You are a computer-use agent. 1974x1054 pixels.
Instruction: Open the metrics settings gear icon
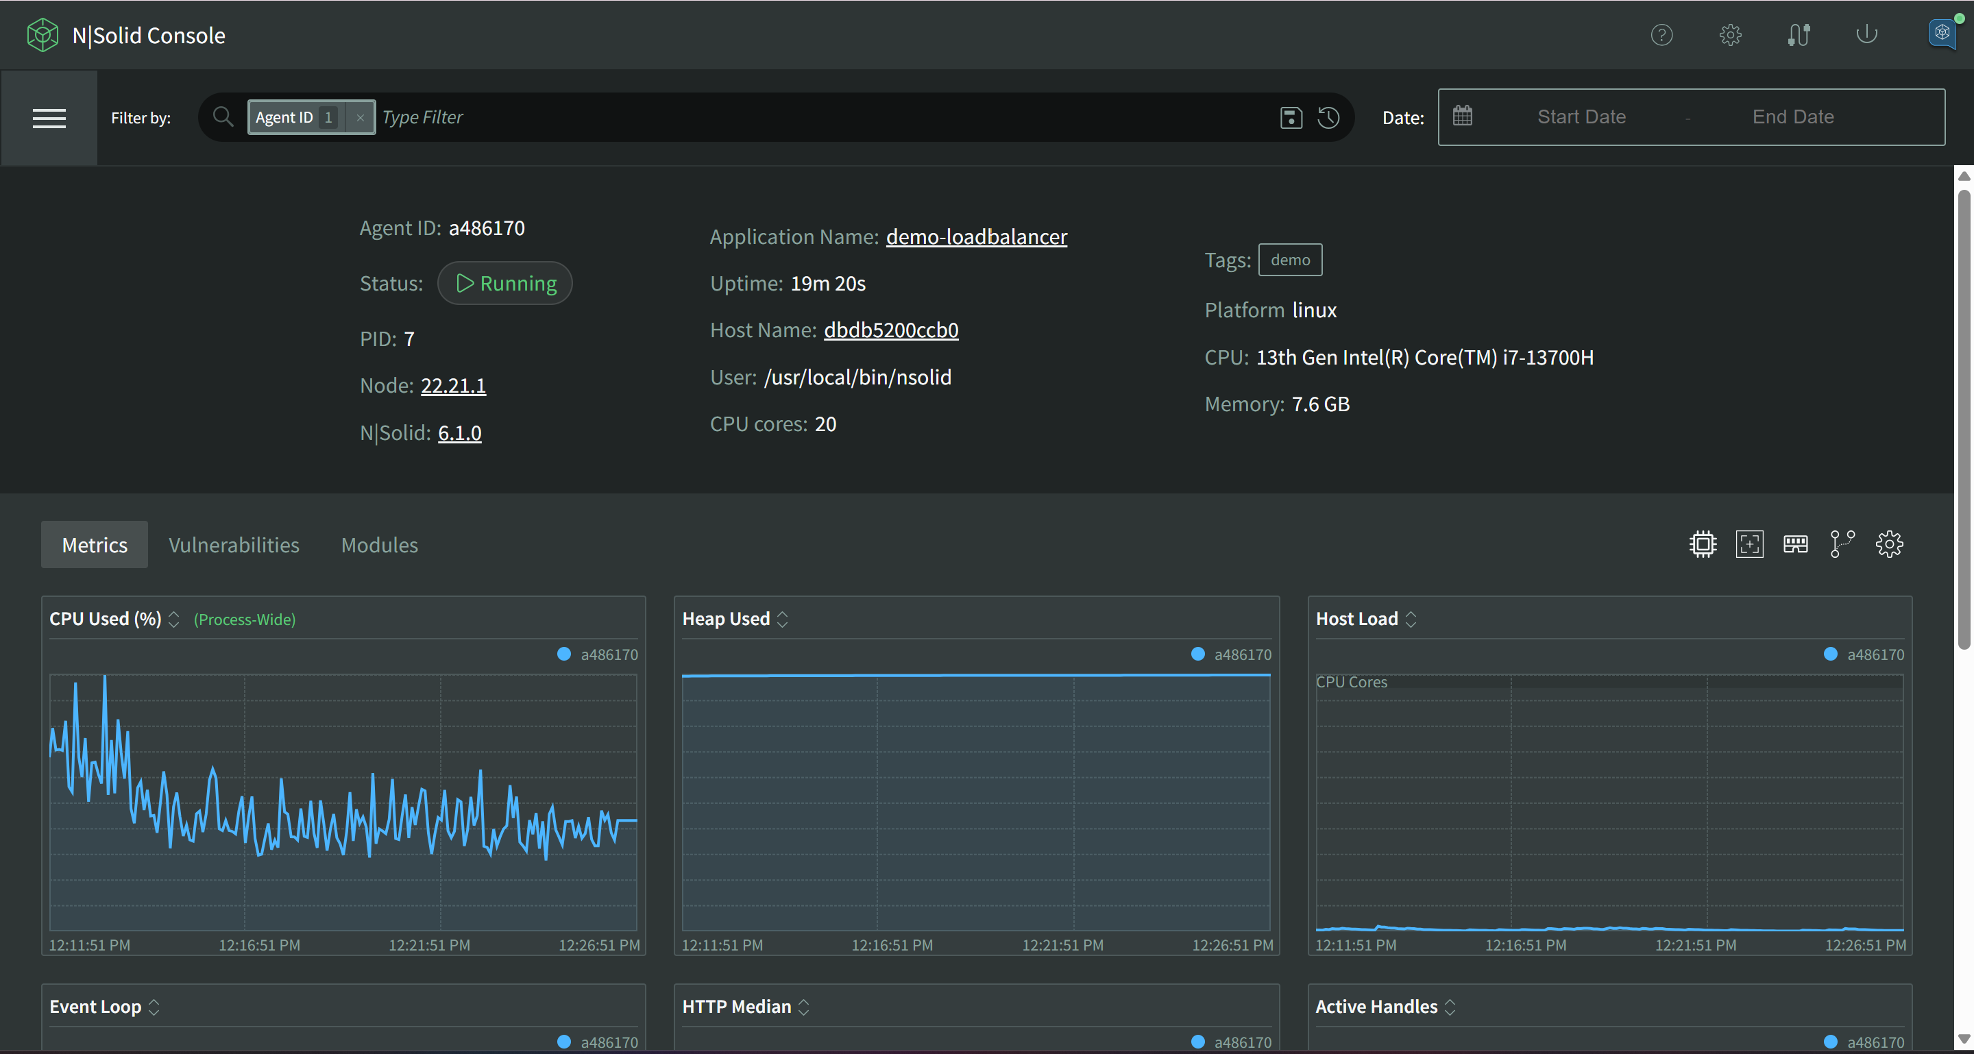point(1889,544)
